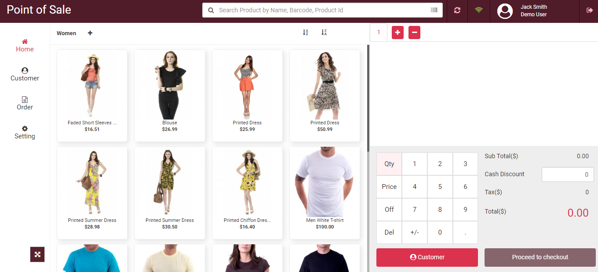Click the barcode scanner icon in search bar
The image size is (598, 272).
[x=434, y=10]
